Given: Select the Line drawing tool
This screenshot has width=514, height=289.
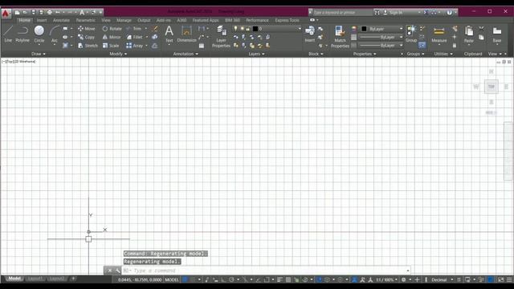Looking at the screenshot, I should click(8, 34).
